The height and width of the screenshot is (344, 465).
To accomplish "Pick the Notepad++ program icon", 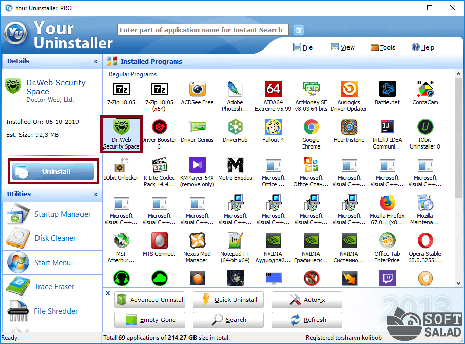I will point(235,241).
